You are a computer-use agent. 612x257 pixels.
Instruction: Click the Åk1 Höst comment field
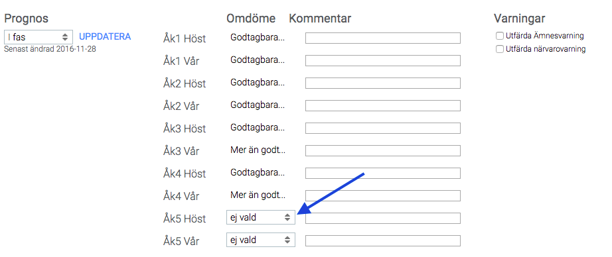(382, 38)
